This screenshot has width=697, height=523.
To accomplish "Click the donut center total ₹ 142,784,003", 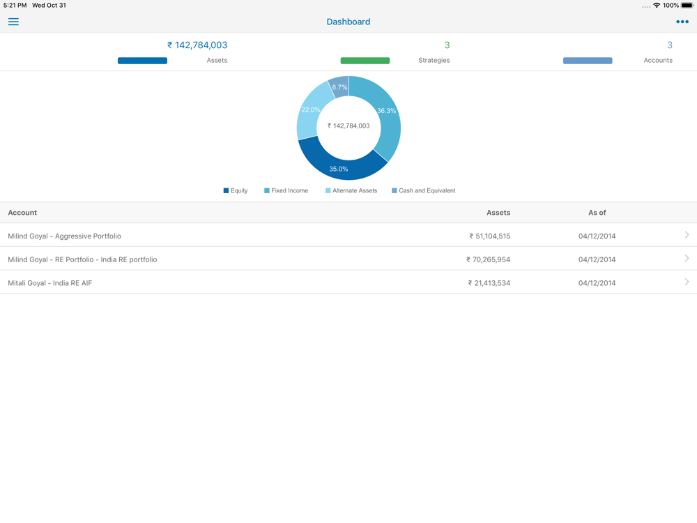I will coord(348,126).
